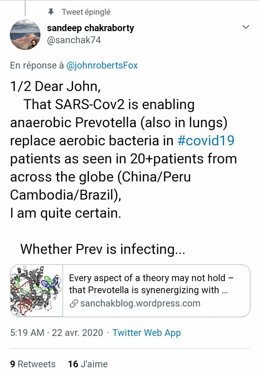Click the En réponse à label
Image resolution: width=259 pixels, height=375 pixels.
pos(37,65)
